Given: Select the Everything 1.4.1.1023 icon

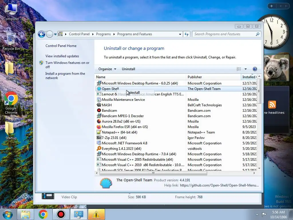Looking at the screenshot, I should [x=99, y=149].
